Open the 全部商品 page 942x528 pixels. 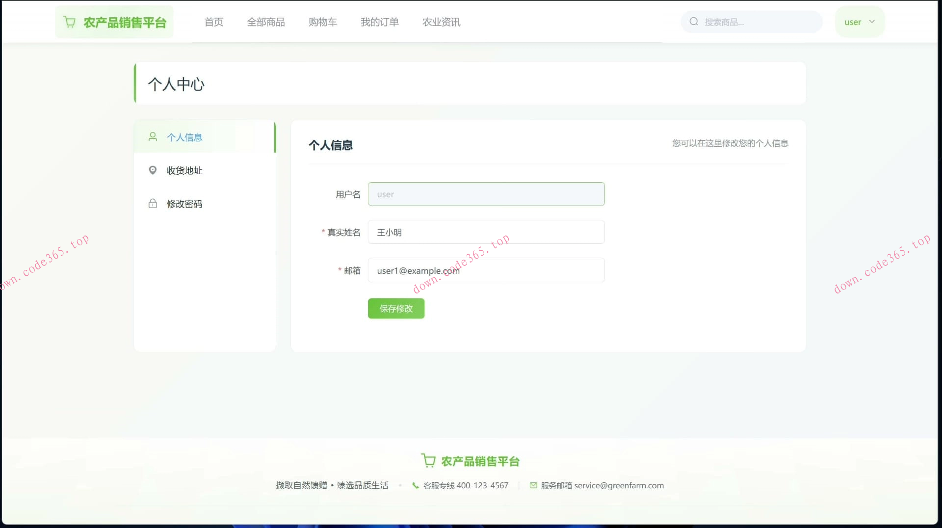pyautogui.click(x=266, y=22)
